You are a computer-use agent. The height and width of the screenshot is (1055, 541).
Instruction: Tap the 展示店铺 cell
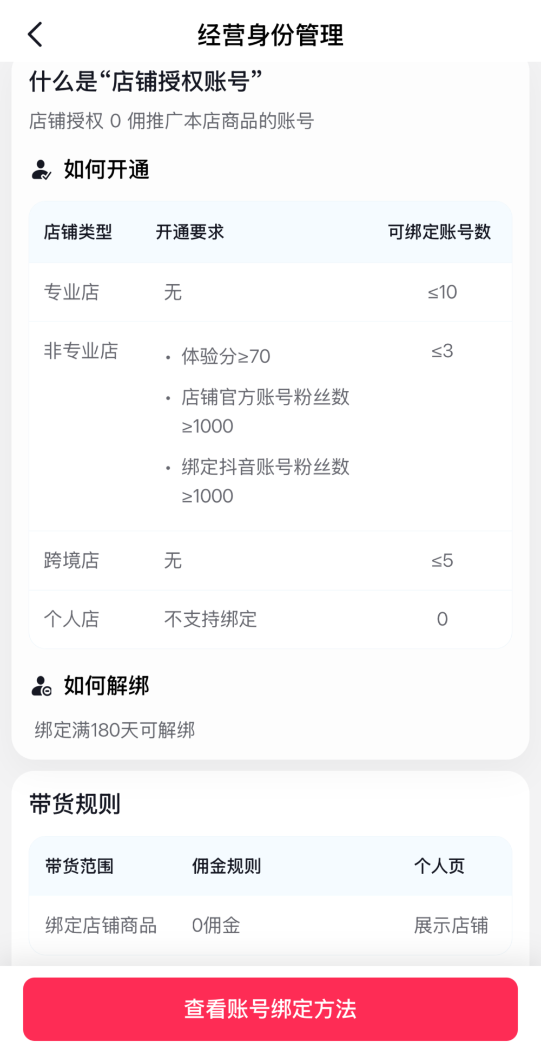451,926
